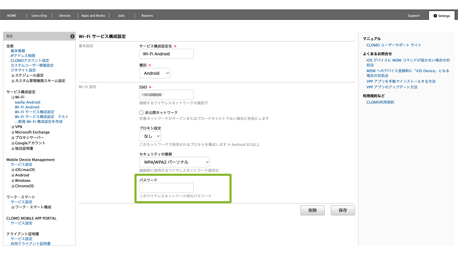Image resolution: width=458 pixels, height=257 pixels.
Task: Expand the Google アカウント tree node
Action: coord(13,143)
